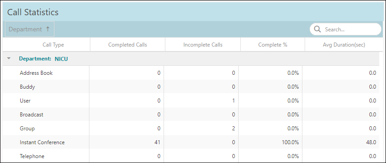Click the Department sort arrow icon
Screen dimensions: 386x163
pos(48,29)
